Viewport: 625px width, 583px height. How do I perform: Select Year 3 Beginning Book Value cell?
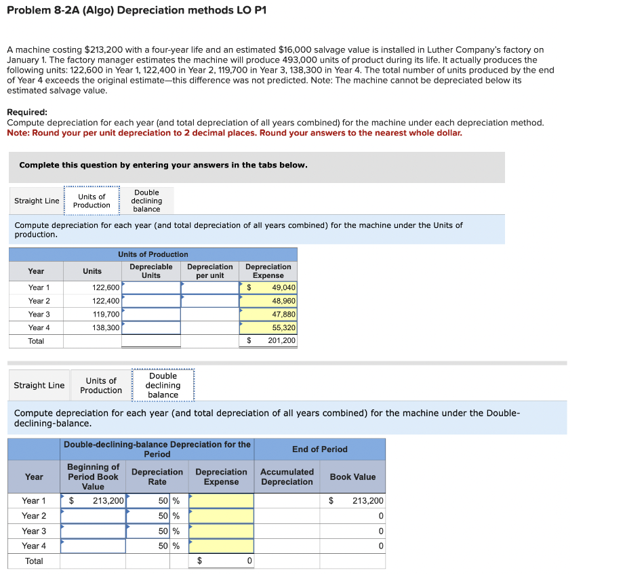[x=92, y=531]
